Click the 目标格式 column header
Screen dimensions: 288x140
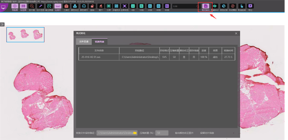[x=164, y=51]
